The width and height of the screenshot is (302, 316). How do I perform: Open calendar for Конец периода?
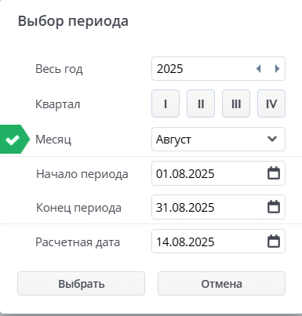274,207
